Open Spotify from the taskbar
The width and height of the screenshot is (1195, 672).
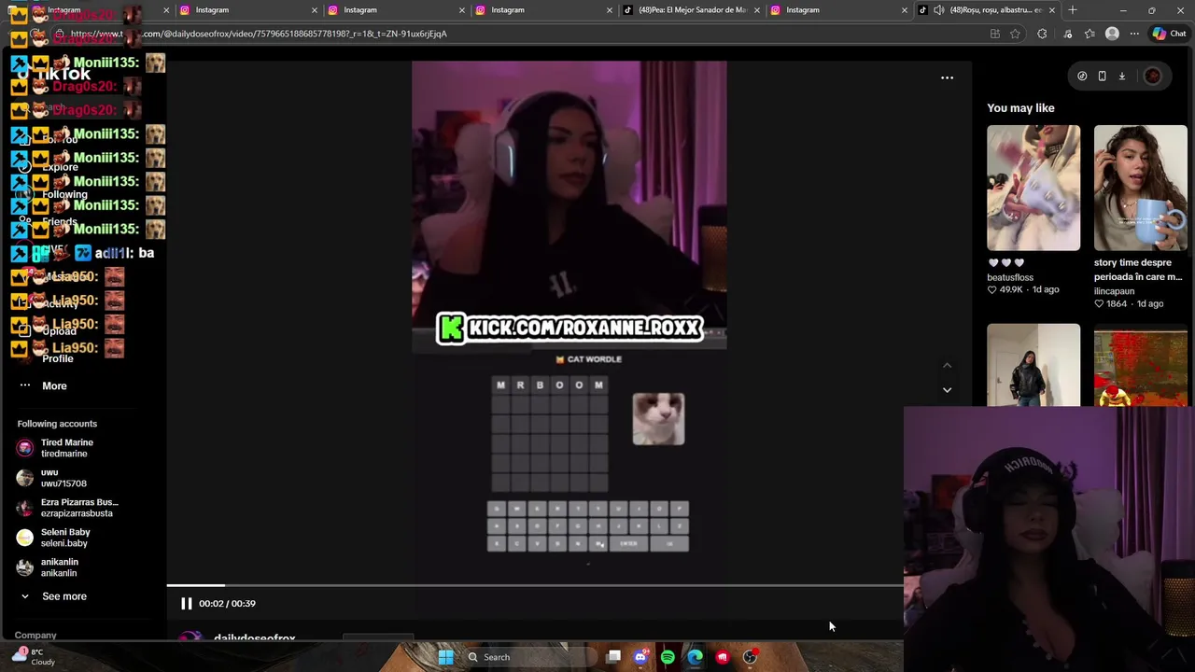click(668, 657)
